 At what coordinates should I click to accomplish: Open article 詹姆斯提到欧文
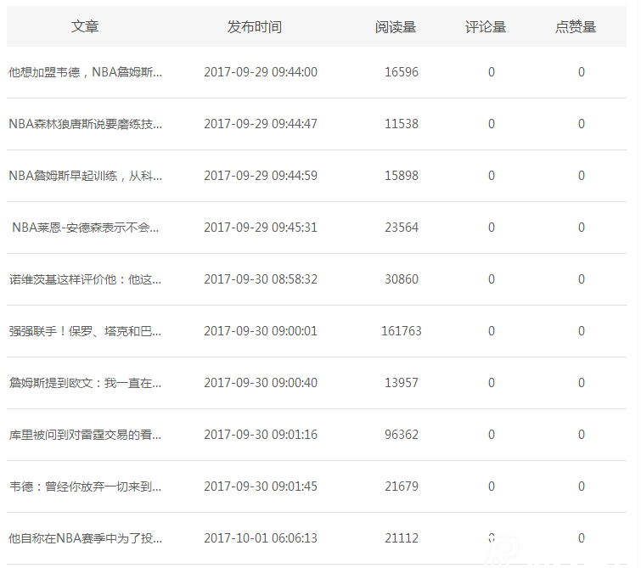click(x=85, y=383)
